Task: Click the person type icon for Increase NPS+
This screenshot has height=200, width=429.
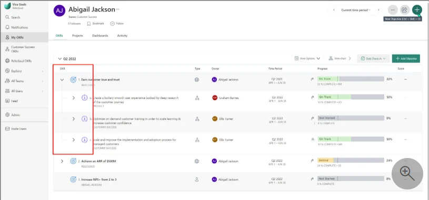Action: point(197,180)
